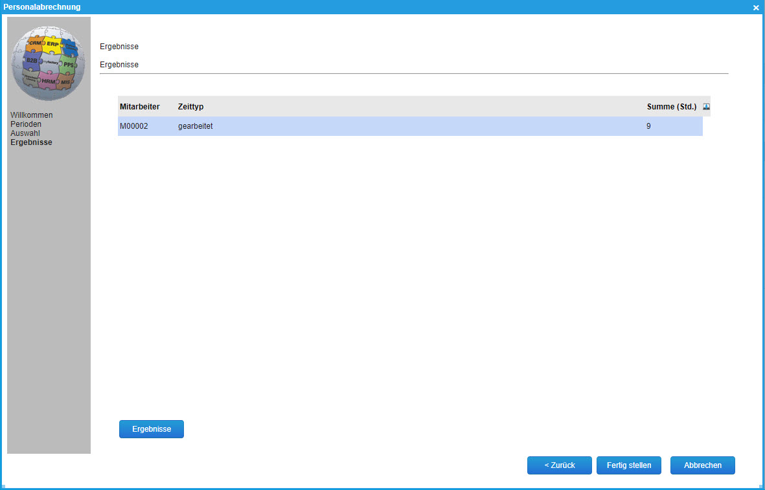Click the central myfactory puzzle piece
This screenshot has width=765, height=490.
click(49, 63)
